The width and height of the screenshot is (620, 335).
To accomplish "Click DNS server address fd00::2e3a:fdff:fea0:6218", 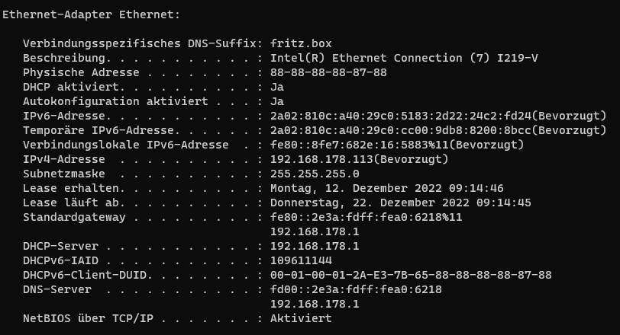I will pyautogui.click(x=356, y=289).
